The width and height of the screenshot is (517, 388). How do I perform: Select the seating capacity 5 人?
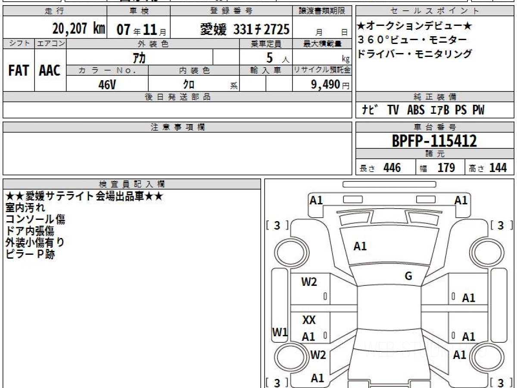click(x=277, y=57)
